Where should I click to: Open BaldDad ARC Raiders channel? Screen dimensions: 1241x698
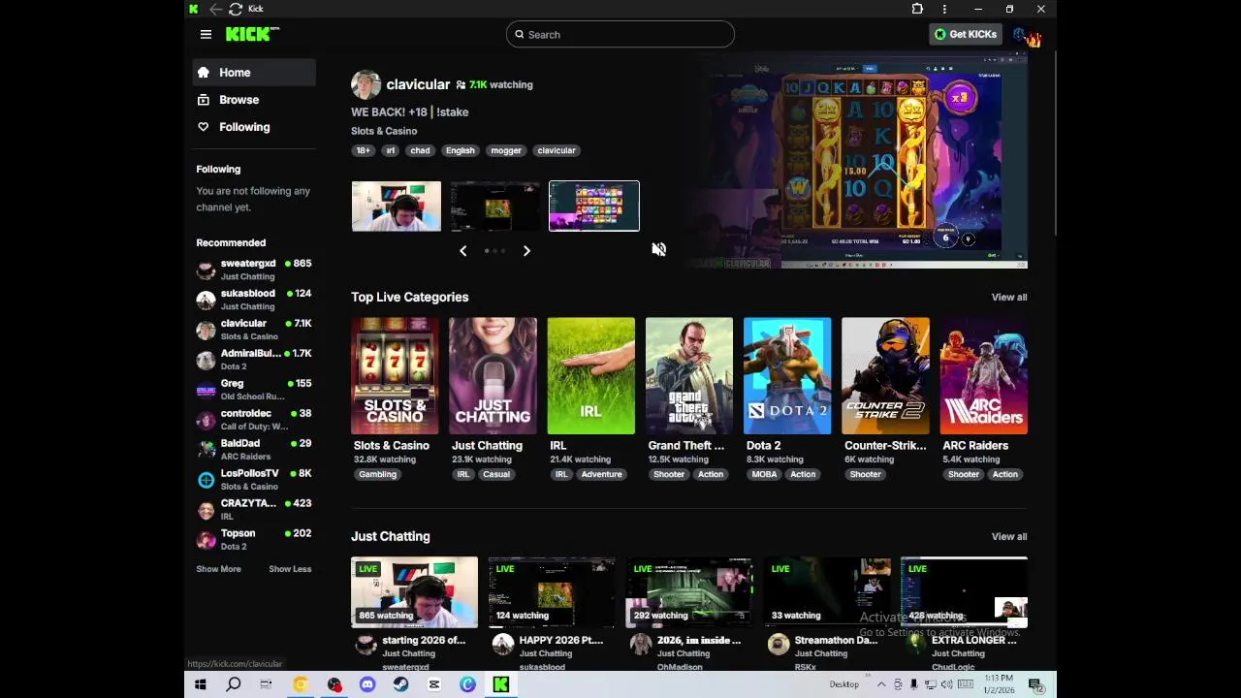pyautogui.click(x=254, y=450)
